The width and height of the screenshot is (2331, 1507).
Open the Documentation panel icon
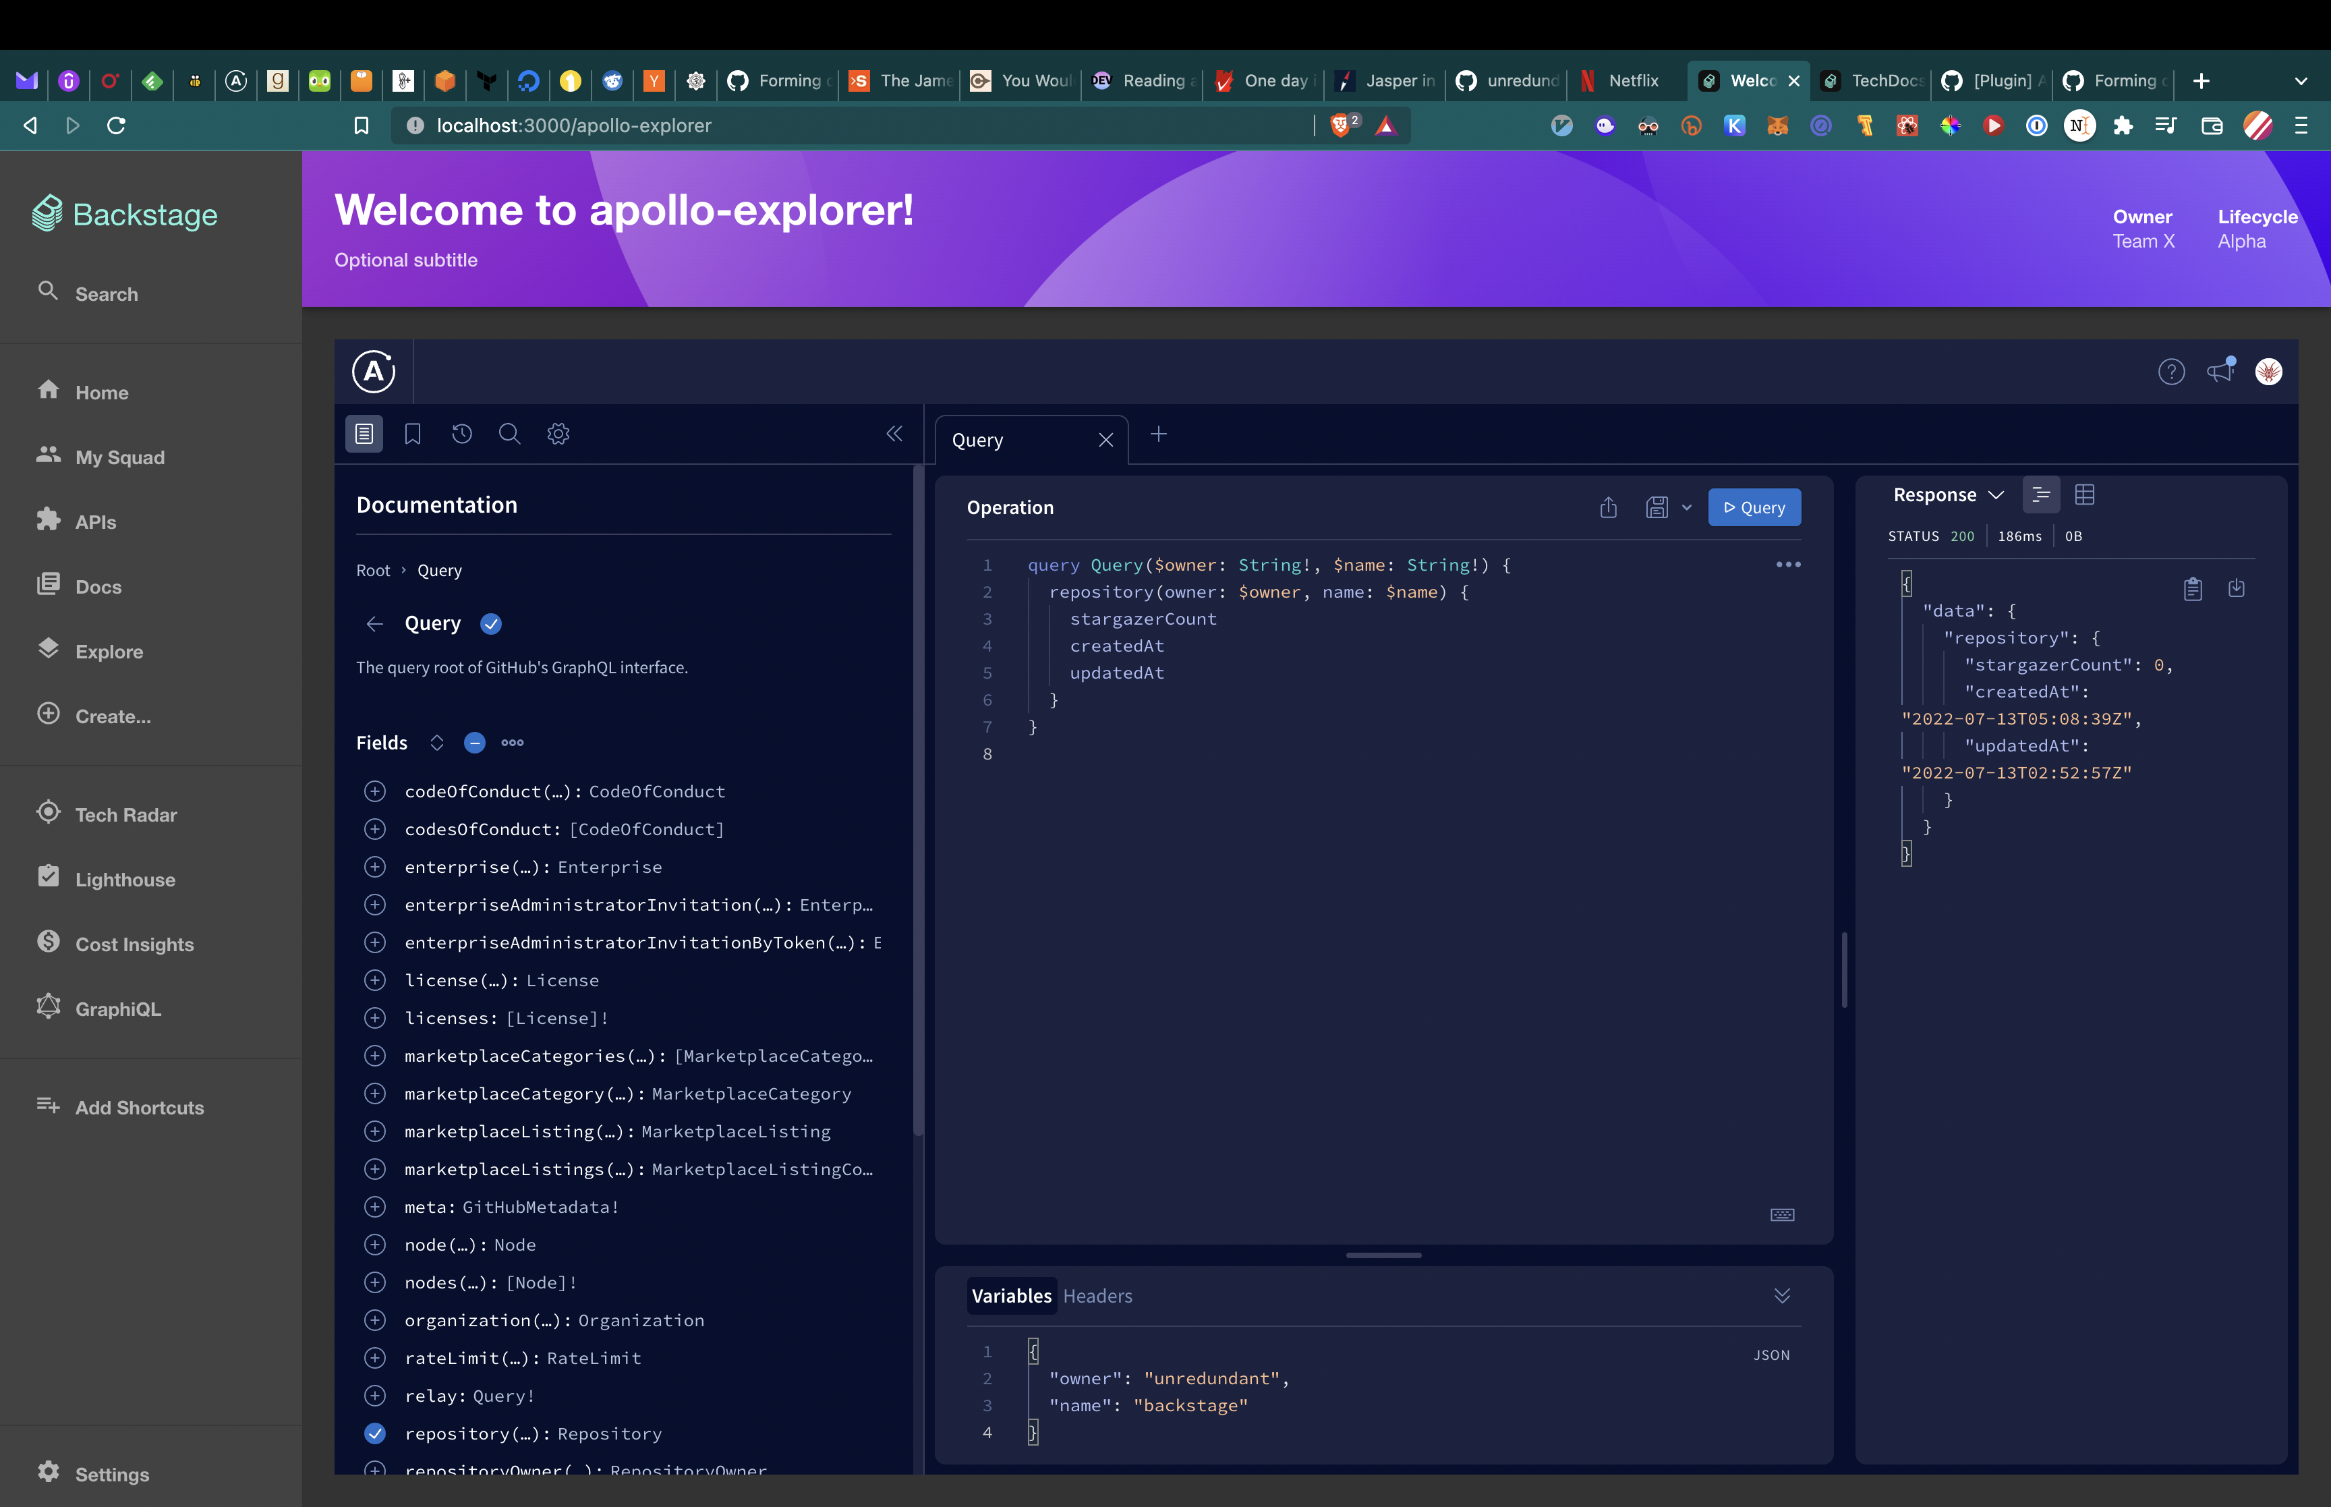point(364,434)
